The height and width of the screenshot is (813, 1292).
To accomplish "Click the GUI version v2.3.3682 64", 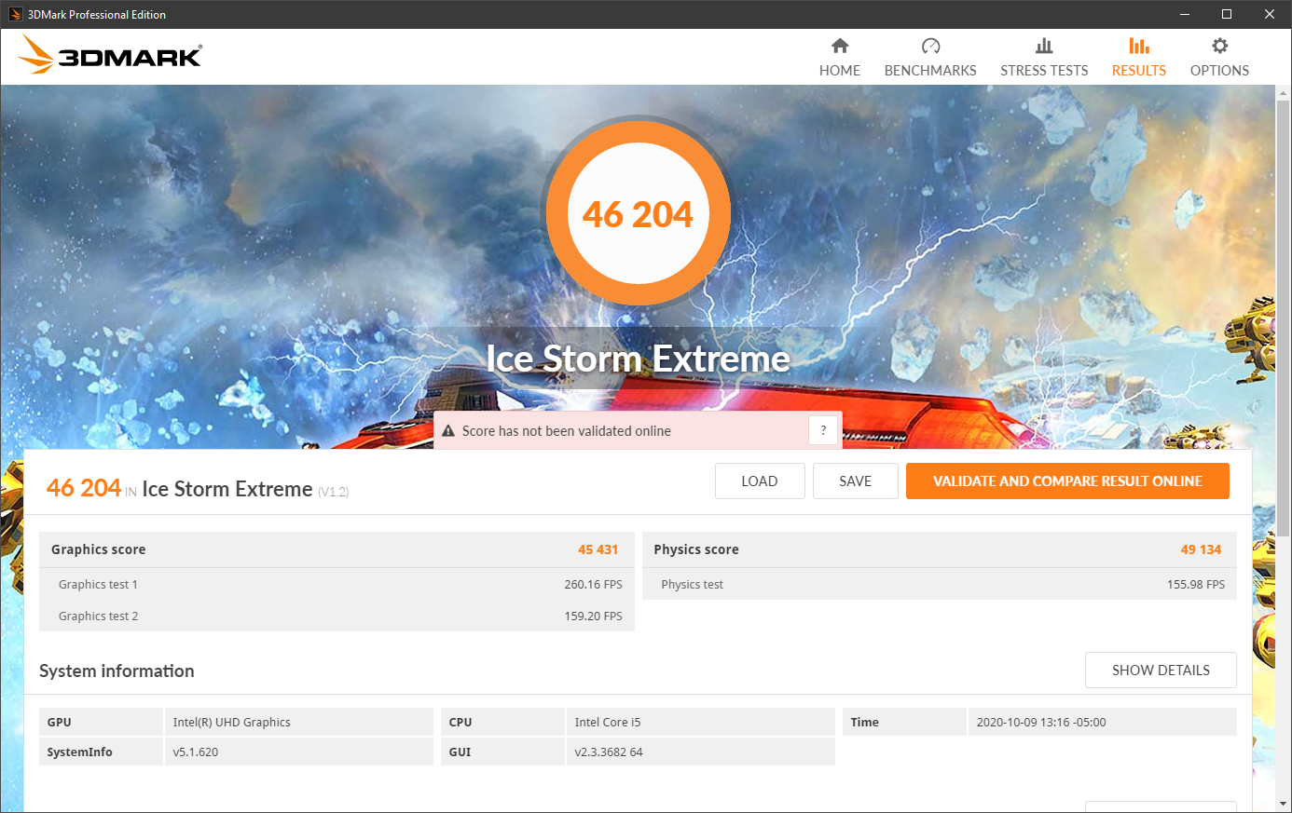I will 609,752.
